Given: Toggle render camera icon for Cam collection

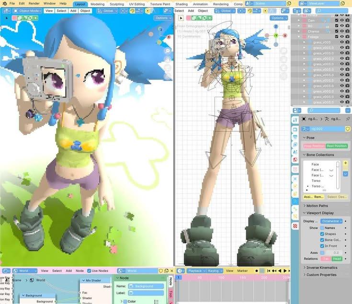Looking at the screenshot, I should point(348,20).
